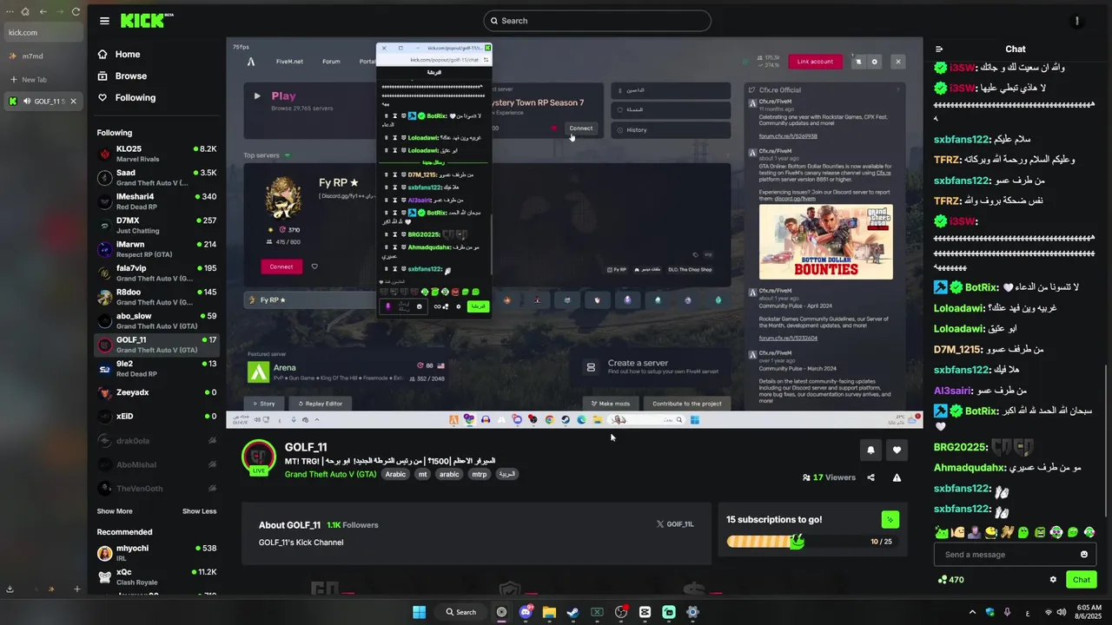The image size is (1112, 625).
Task: Open Saad channel in Following list
Action: 156,178
